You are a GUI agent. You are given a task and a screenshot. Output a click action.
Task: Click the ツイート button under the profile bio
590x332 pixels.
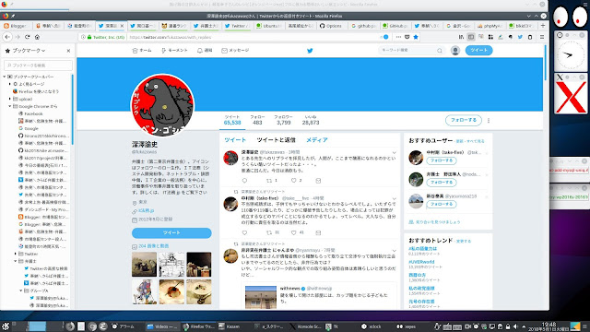click(171, 233)
